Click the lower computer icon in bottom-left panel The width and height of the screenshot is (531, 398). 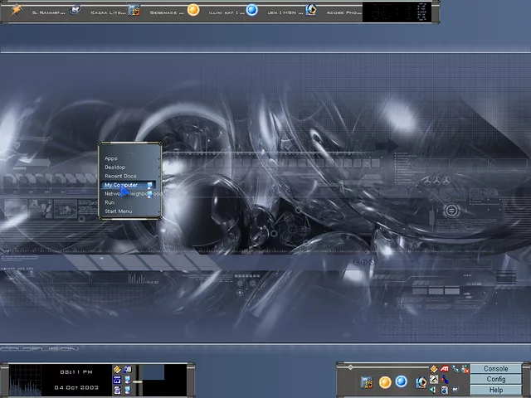point(127,391)
